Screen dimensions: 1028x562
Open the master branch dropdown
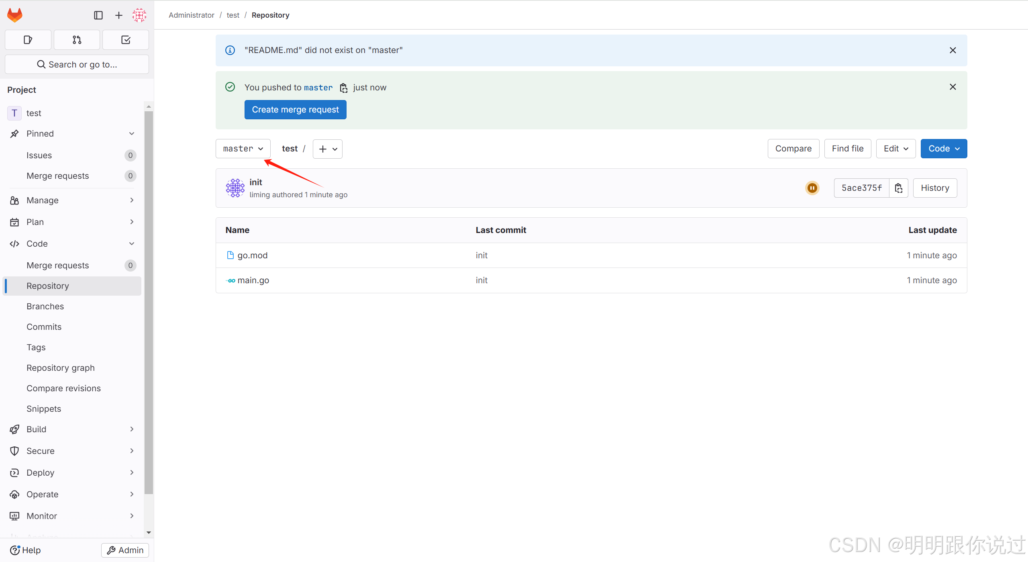(243, 149)
